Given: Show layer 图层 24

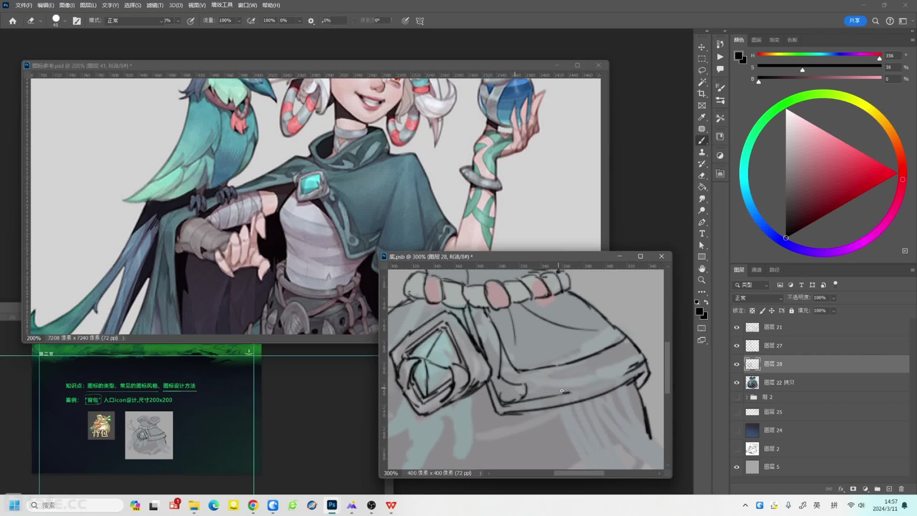Looking at the screenshot, I should click(x=737, y=430).
